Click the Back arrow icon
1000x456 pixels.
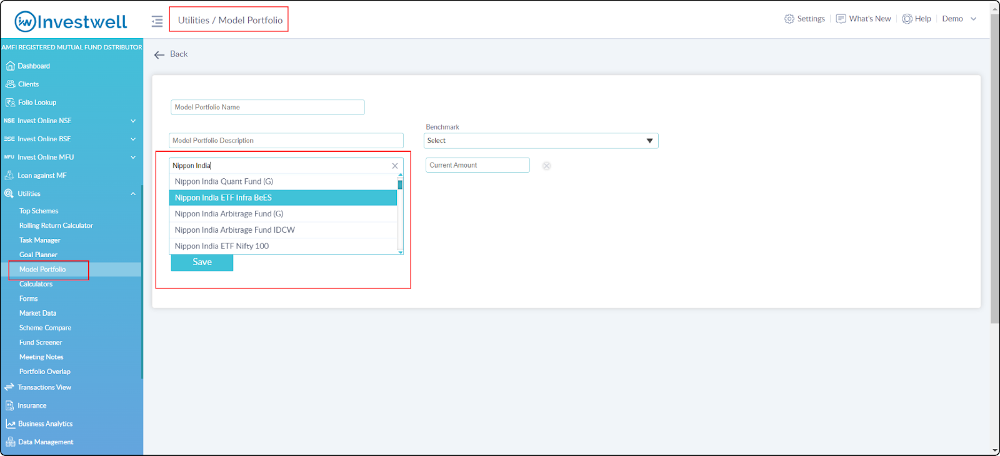tap(159, 54)
